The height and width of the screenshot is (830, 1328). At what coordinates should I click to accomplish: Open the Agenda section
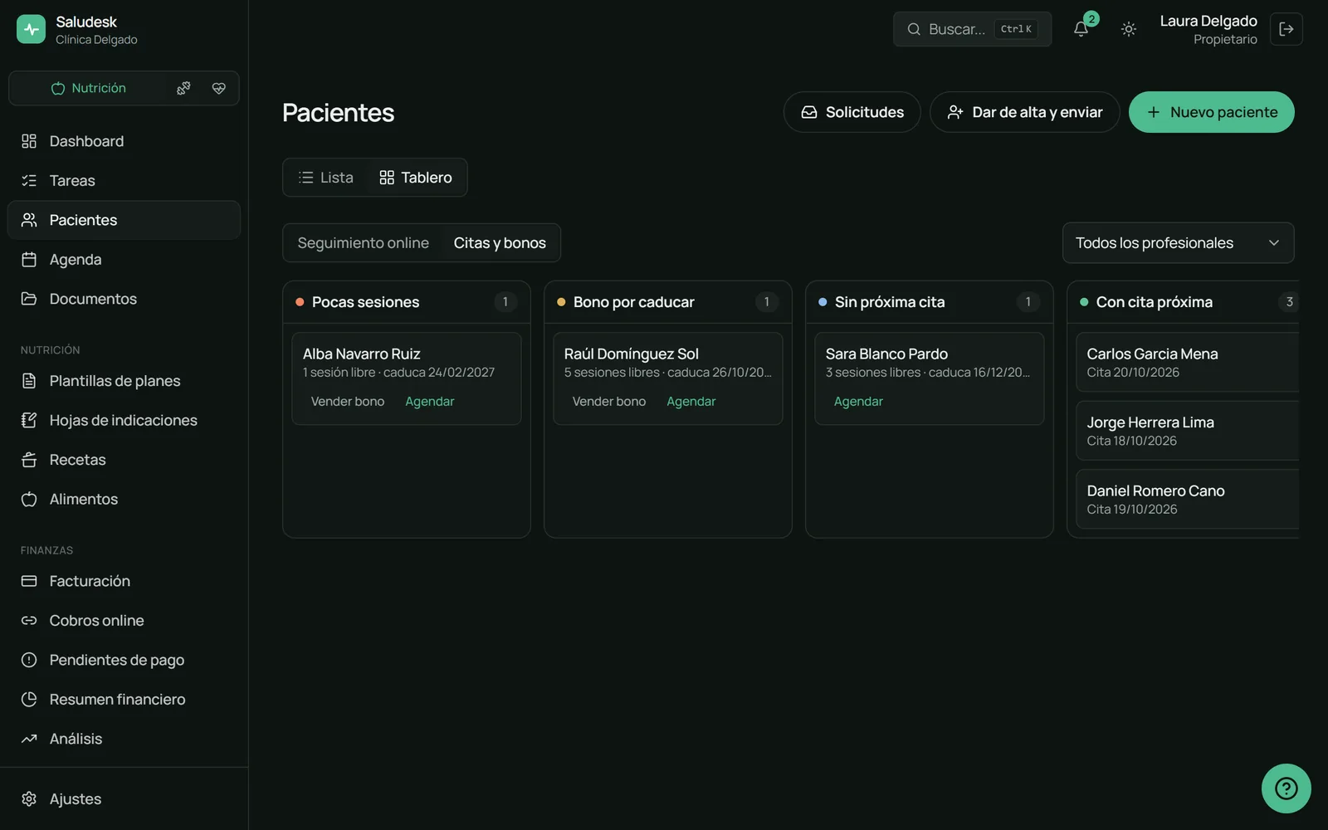(124, 259)
